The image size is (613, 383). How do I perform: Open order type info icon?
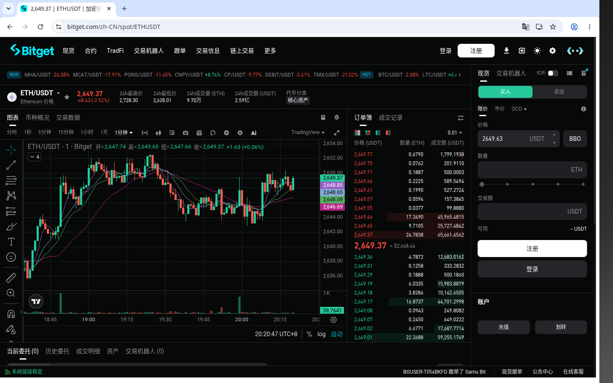(x=584, y=109)
